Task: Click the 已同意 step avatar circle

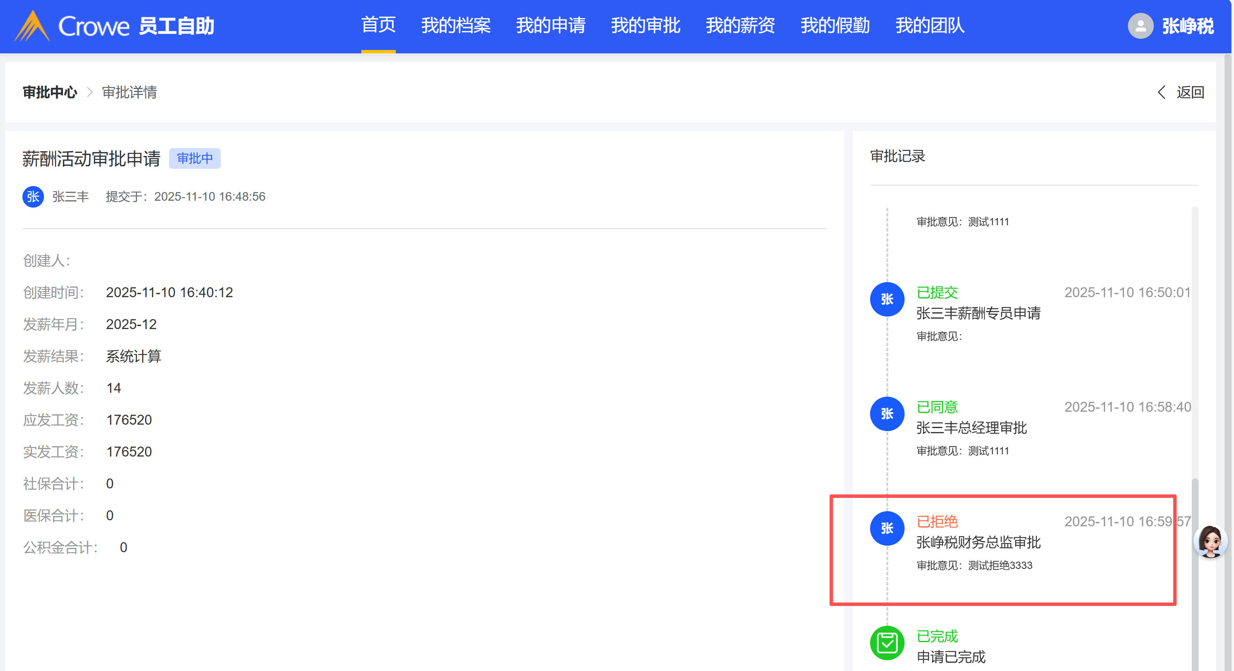Action: pyautogui.click(x=887, y=413)
